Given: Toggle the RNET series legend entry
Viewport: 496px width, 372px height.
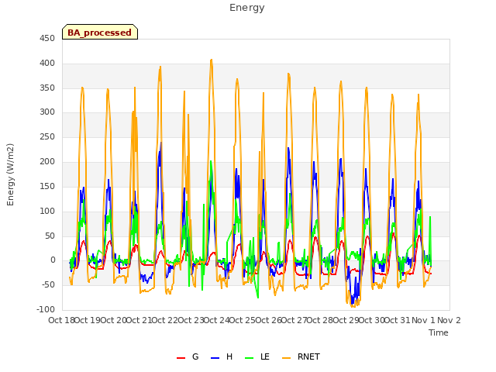Looking at the screenshot, I should point(301,356).
